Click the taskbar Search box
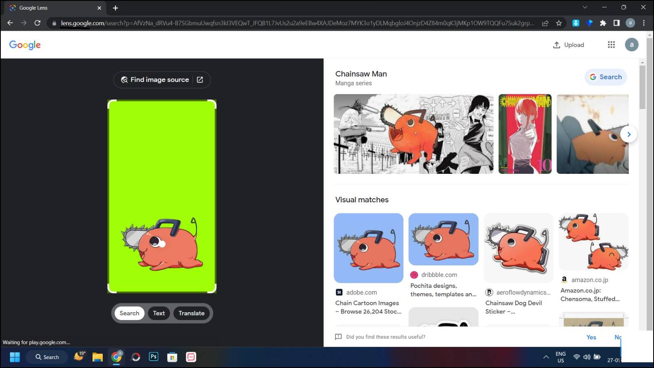654x368 pixels. [x=47, y=357]
